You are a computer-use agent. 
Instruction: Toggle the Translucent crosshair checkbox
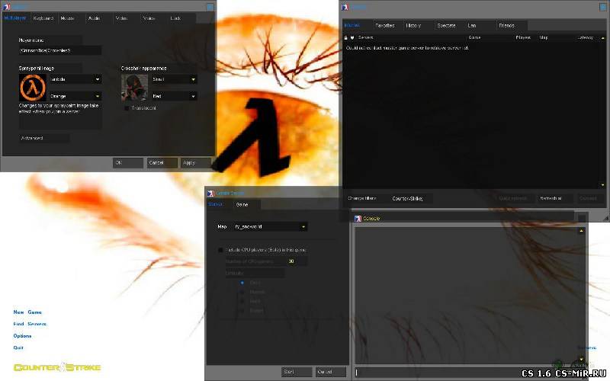click(x=127, y=108)
